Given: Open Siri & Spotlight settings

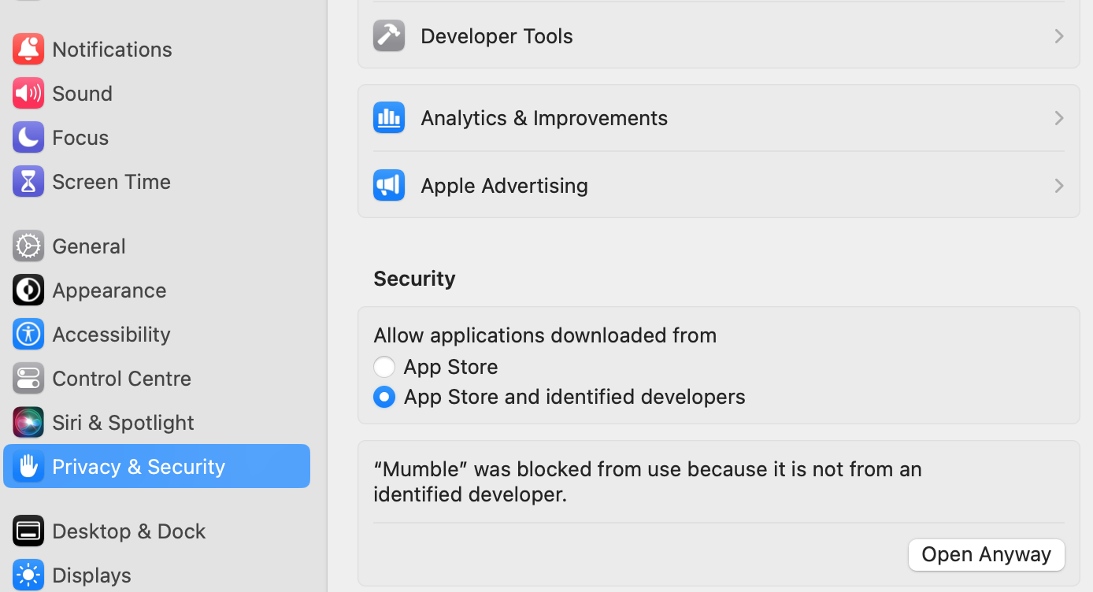Looking at the screenshot, I should tap(122, 422).
